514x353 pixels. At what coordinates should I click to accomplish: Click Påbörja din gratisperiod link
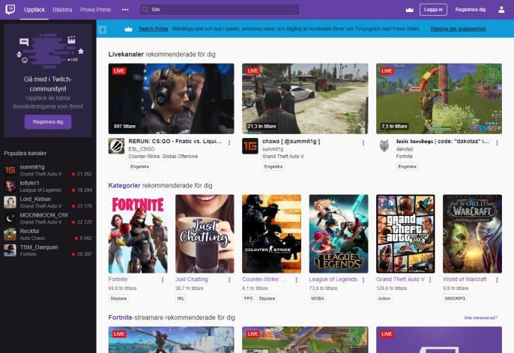pyautogui.click(x=458, y=28)
